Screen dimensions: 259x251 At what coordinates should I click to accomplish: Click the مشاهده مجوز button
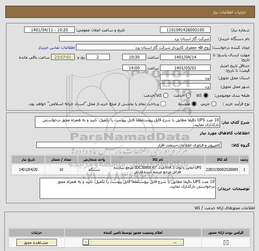coord(37,242)
